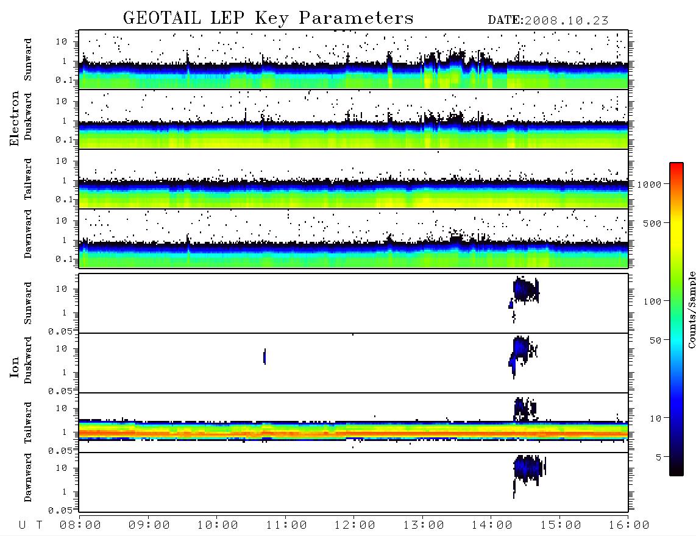Click the 1000 tick on the colorbar
This screenshot has width=696, height=536.
(x=650, y=185)
